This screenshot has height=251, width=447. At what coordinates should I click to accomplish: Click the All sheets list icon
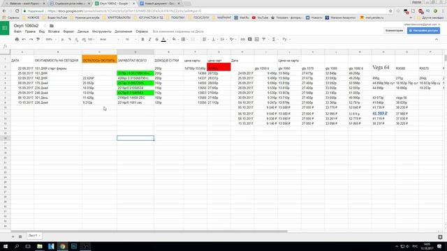(20, 236)
